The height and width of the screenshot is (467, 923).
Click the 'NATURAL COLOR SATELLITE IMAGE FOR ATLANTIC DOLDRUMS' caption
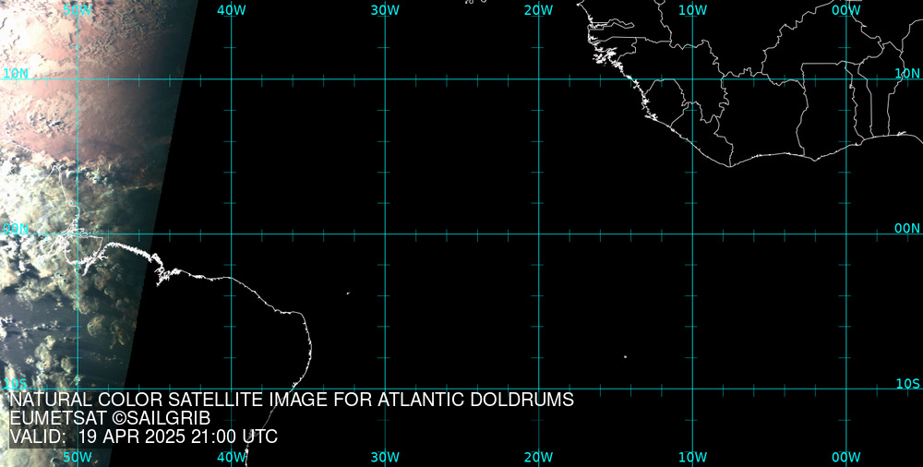click(292, 400)
